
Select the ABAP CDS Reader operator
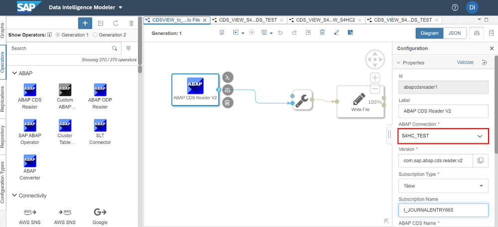click(30, 97)
